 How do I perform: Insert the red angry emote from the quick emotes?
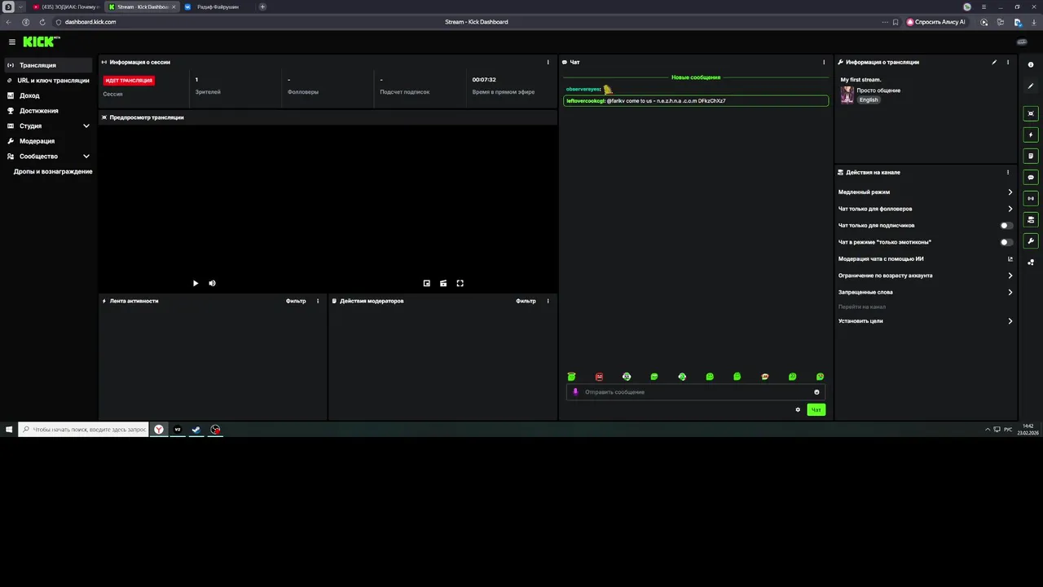click(x=599, y=377)
